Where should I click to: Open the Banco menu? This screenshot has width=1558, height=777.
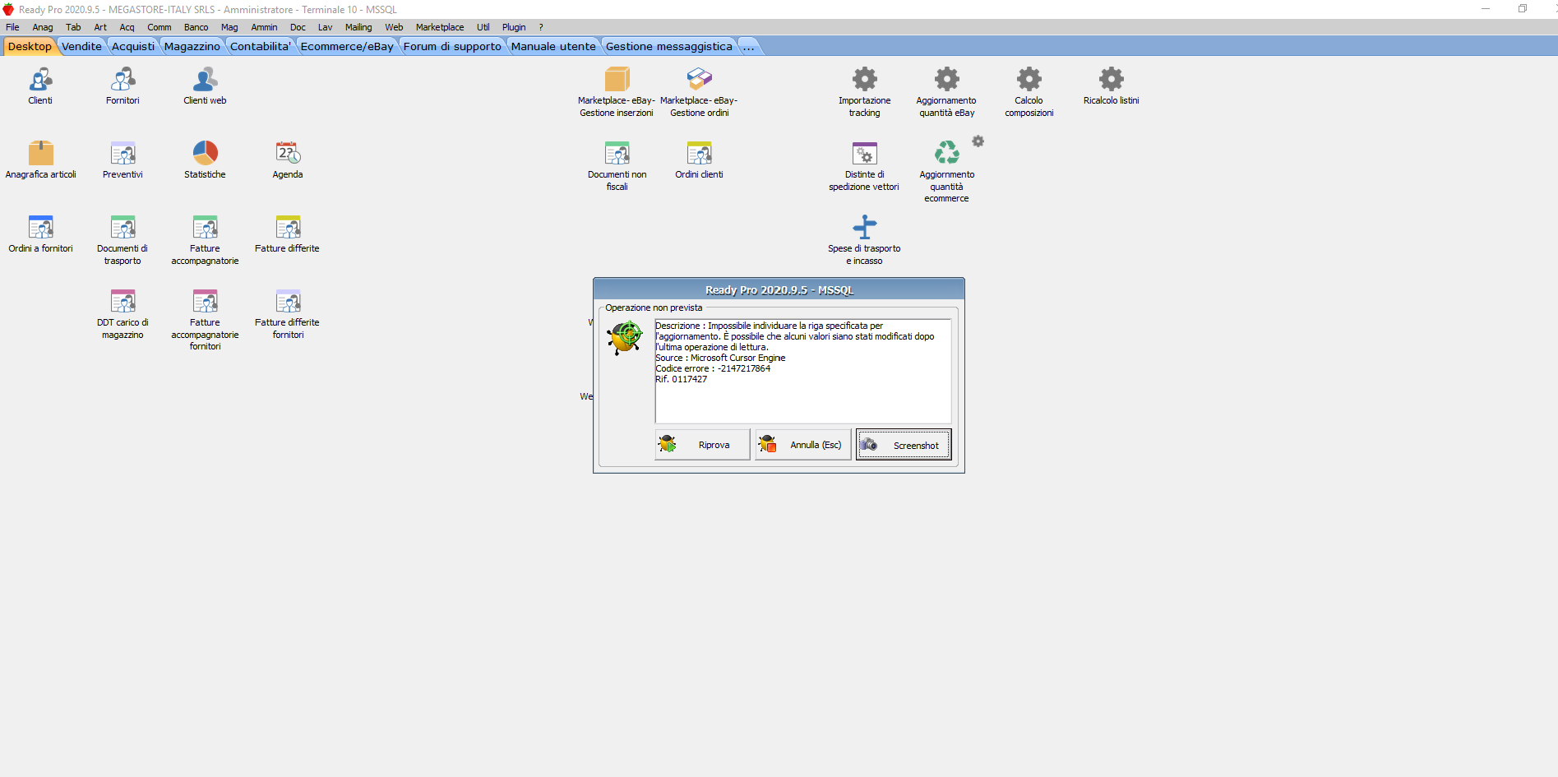point(196,27)
